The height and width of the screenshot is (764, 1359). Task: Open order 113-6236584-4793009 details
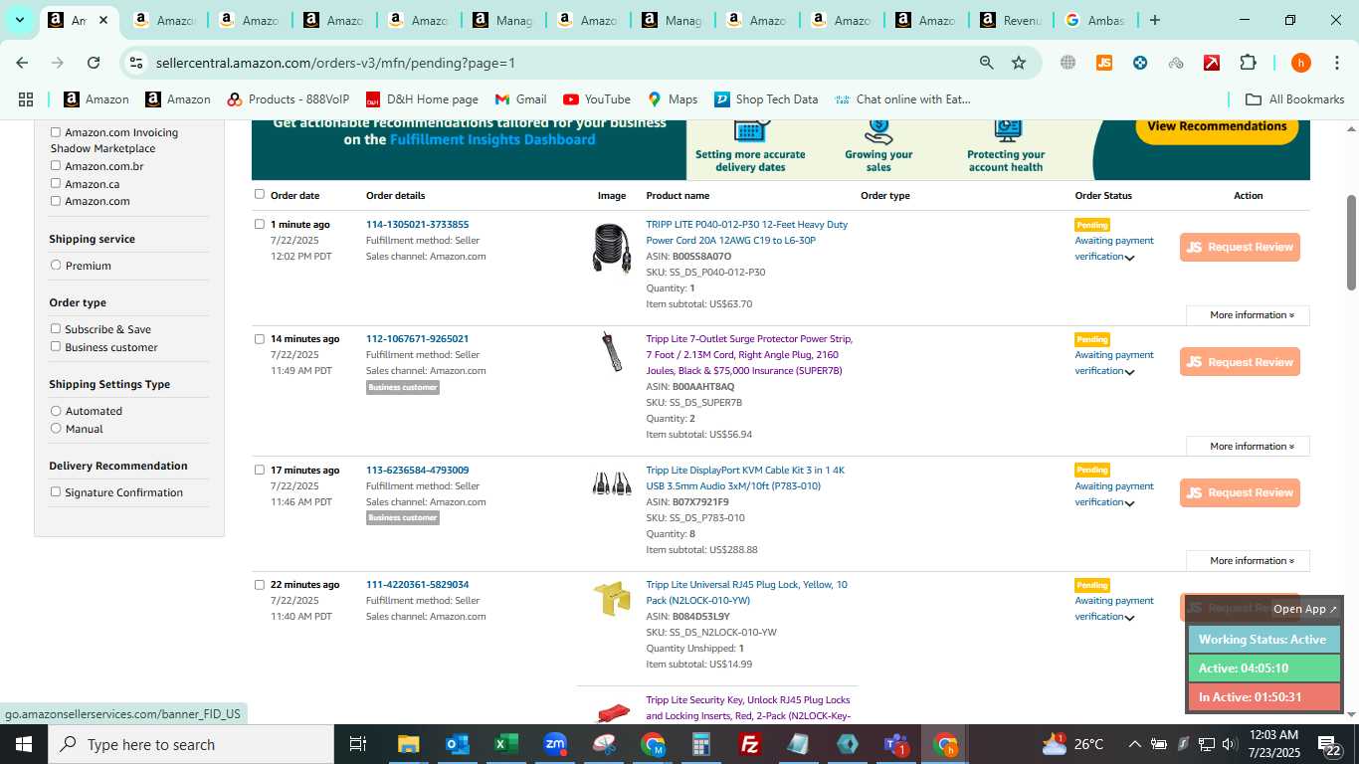click(417, 471)
